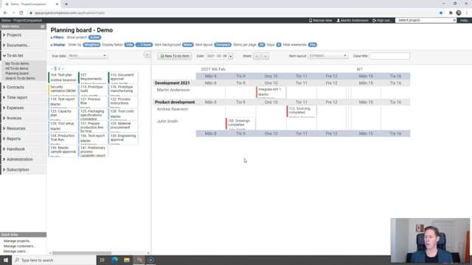Viewport: 472px width, 265px height.
Task: Click the Date field 2021-02-08
Action: coord(217,56)
